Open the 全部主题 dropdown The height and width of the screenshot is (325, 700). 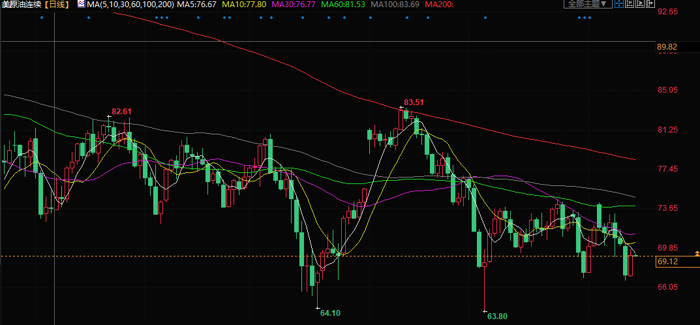click(587, 4)
